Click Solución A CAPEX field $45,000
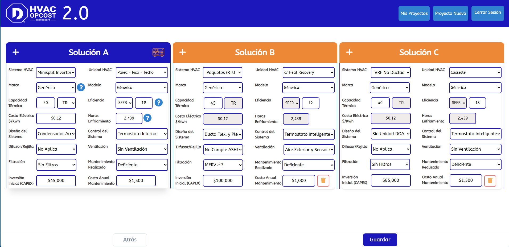The height and width of the screenshot is (247, 509). click(56, 180)
